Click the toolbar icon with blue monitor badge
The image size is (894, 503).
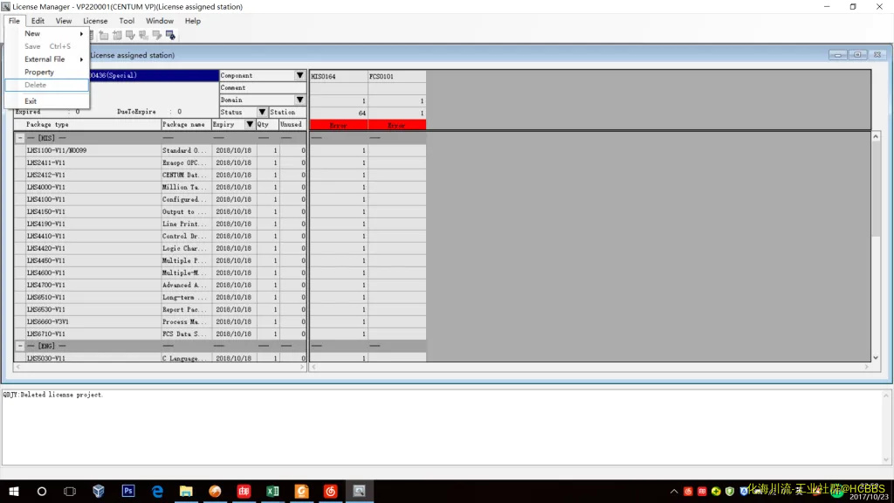[x=170, y=35]
